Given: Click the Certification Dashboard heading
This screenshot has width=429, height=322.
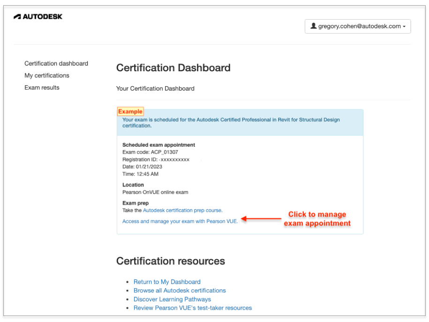Looking at the screenshot, I should [x=173, y=68].
